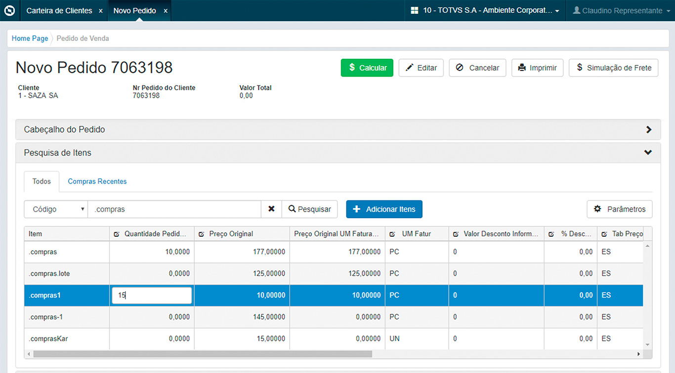675x373 pixels.
Task: Close the Carteira de Clientes tab
Action: [101, 11]
